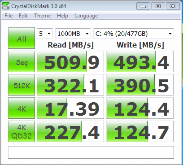Viewport: 183px width, 165px height.
Task: Start the 4K random test
Action: coord(22,108)
